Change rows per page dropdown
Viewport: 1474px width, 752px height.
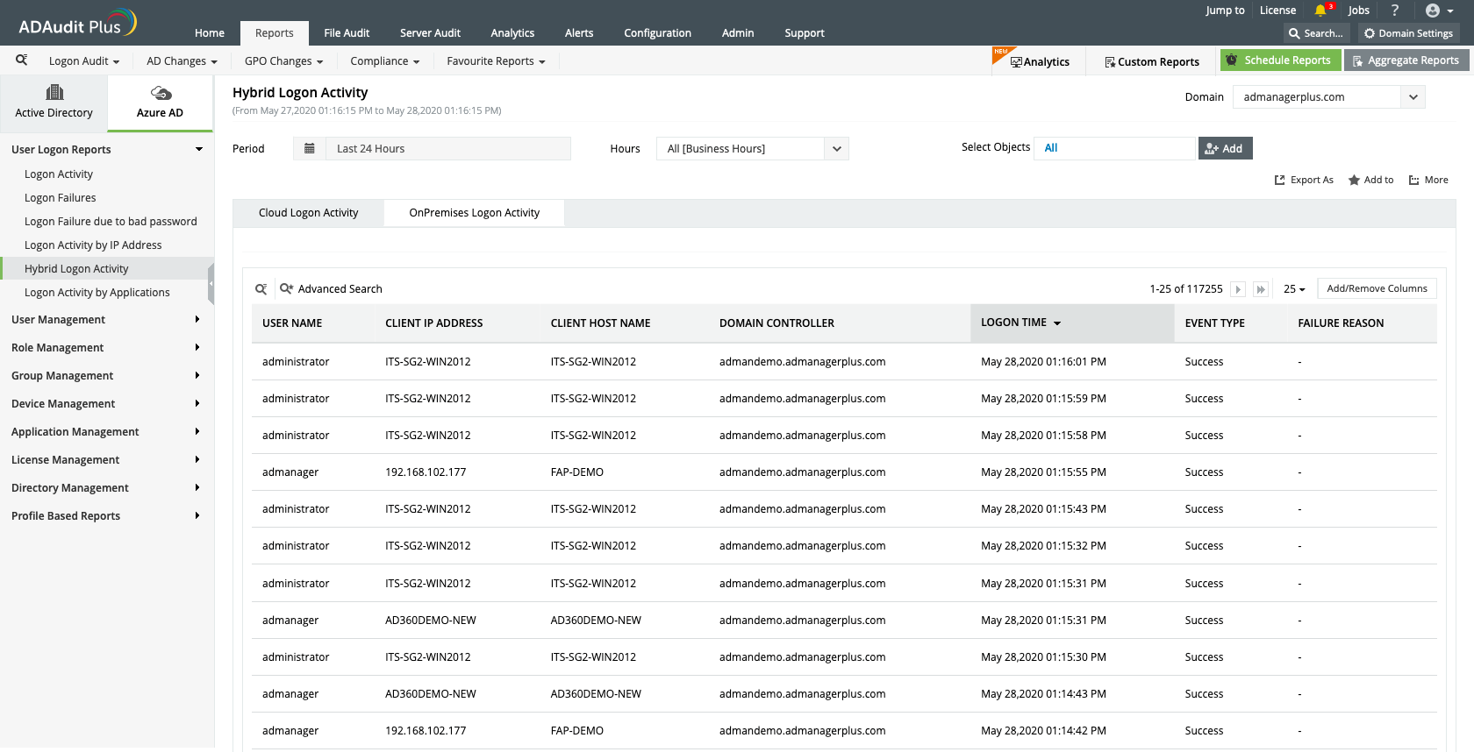[1294, 289]
